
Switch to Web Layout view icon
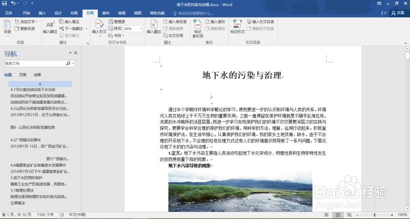pos(349,215)
